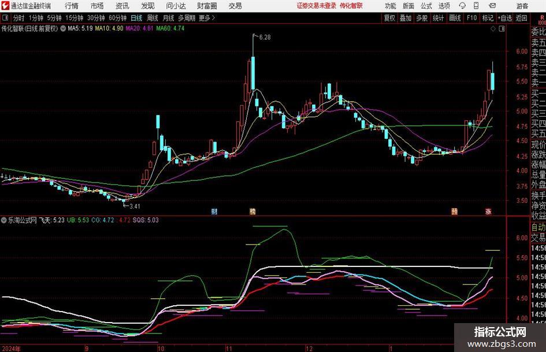
Task: Switch to the 月线 monthly tab
Action: pos(168,18)
